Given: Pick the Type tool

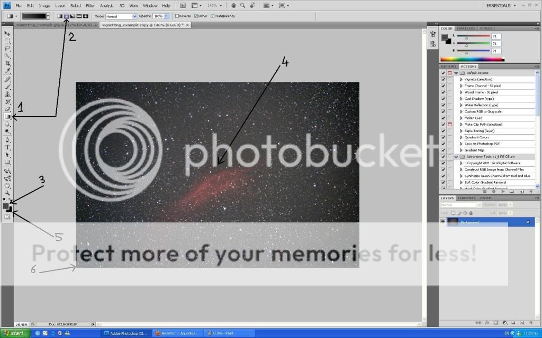Looking at the screenshot, I should (x=7, y=147).
